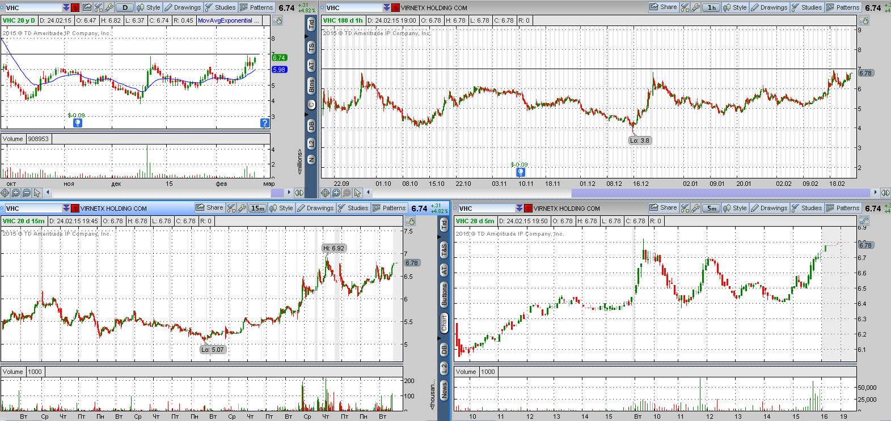Open AT sidebar tab near top

(311, 66)
